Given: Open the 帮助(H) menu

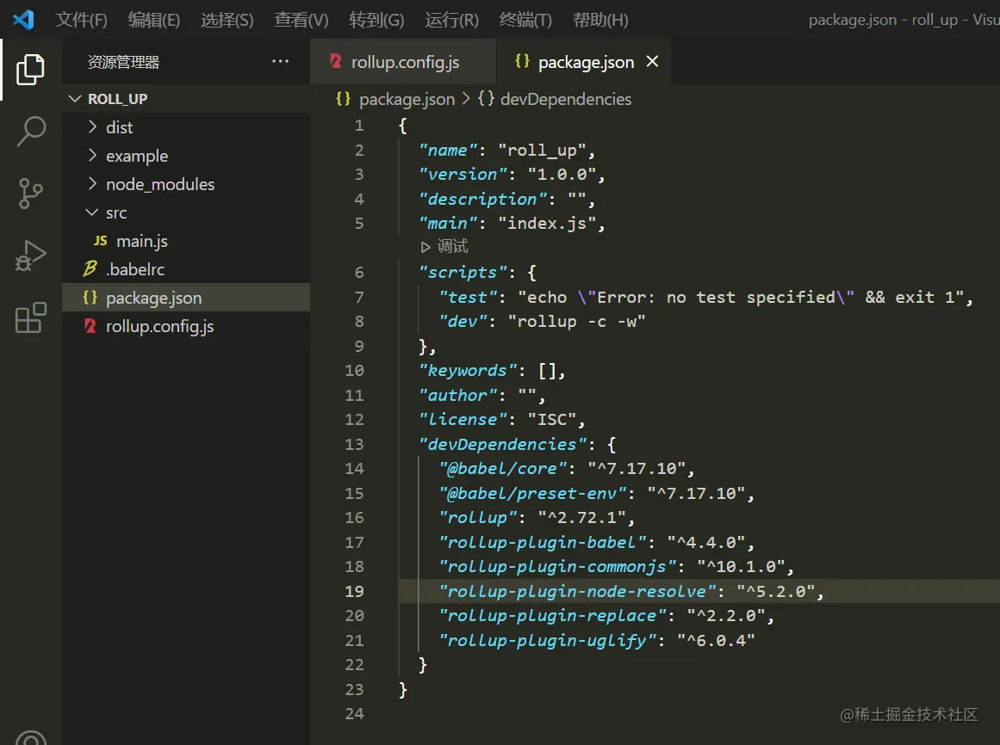Looking at the screenshot, I should tap(600, 20).
